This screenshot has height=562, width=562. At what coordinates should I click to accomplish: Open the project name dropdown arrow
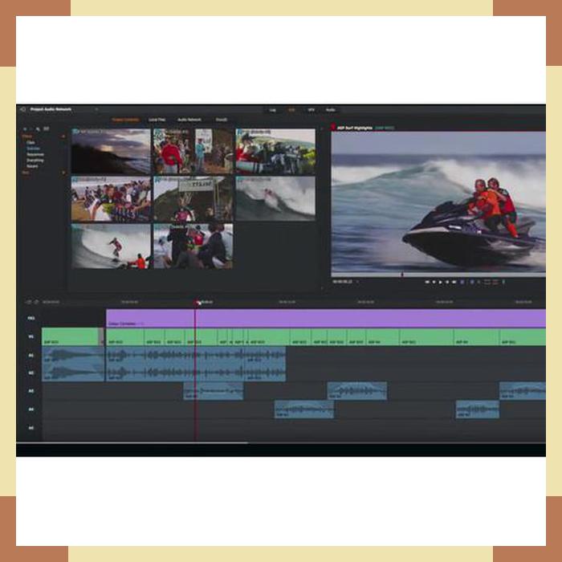[96, 109]
